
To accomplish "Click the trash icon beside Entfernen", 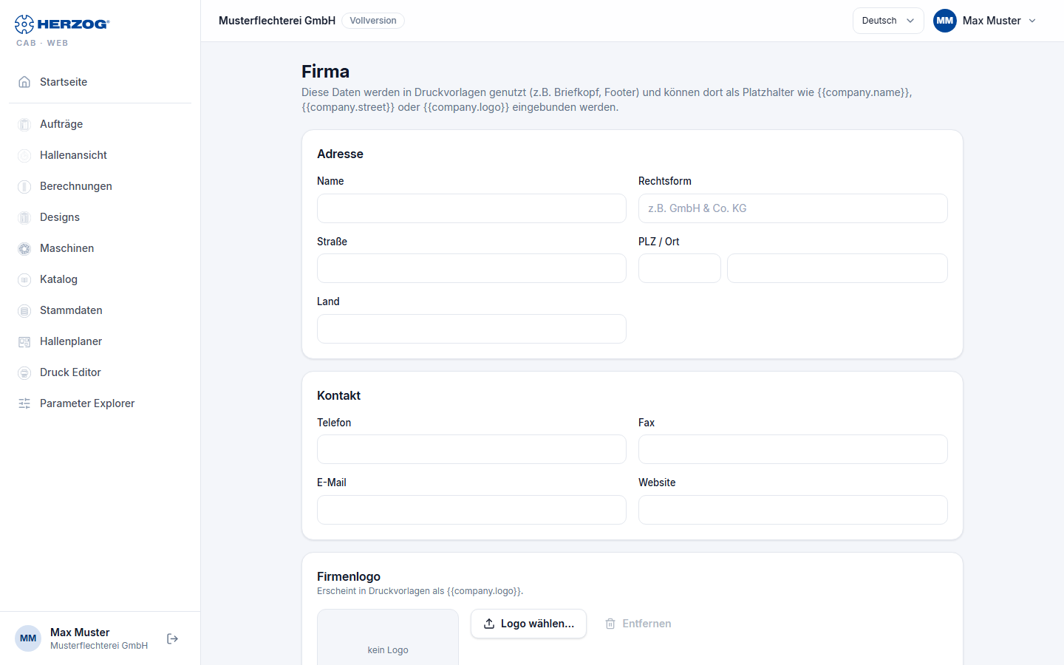I will [x=610, y=624].
